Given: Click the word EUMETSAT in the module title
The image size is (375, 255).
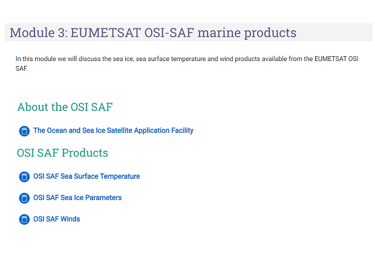Looking at the screenshot, I should click(105, 33).
